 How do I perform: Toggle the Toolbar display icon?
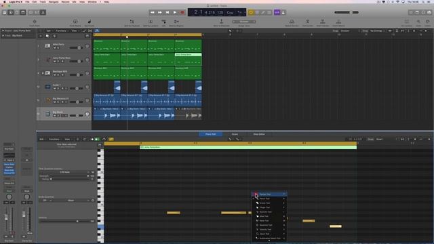pyautogui.click(x=23, y=12)
